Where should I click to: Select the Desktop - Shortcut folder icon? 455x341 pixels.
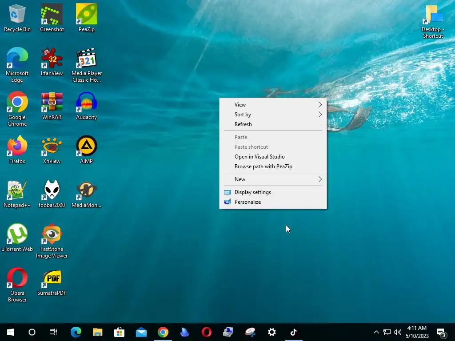coord(433,22)
